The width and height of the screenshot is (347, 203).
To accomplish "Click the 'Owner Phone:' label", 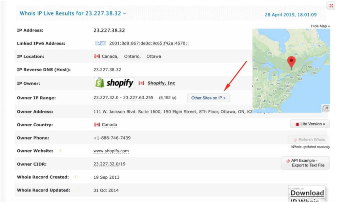I will (33, 138).
